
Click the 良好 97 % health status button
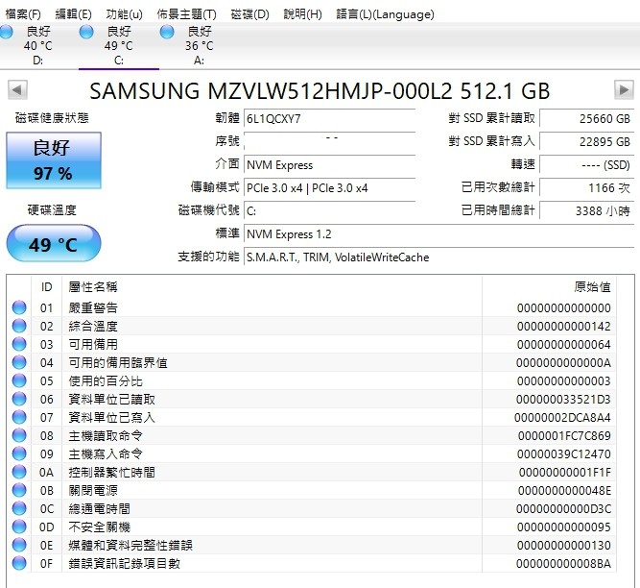54,160
